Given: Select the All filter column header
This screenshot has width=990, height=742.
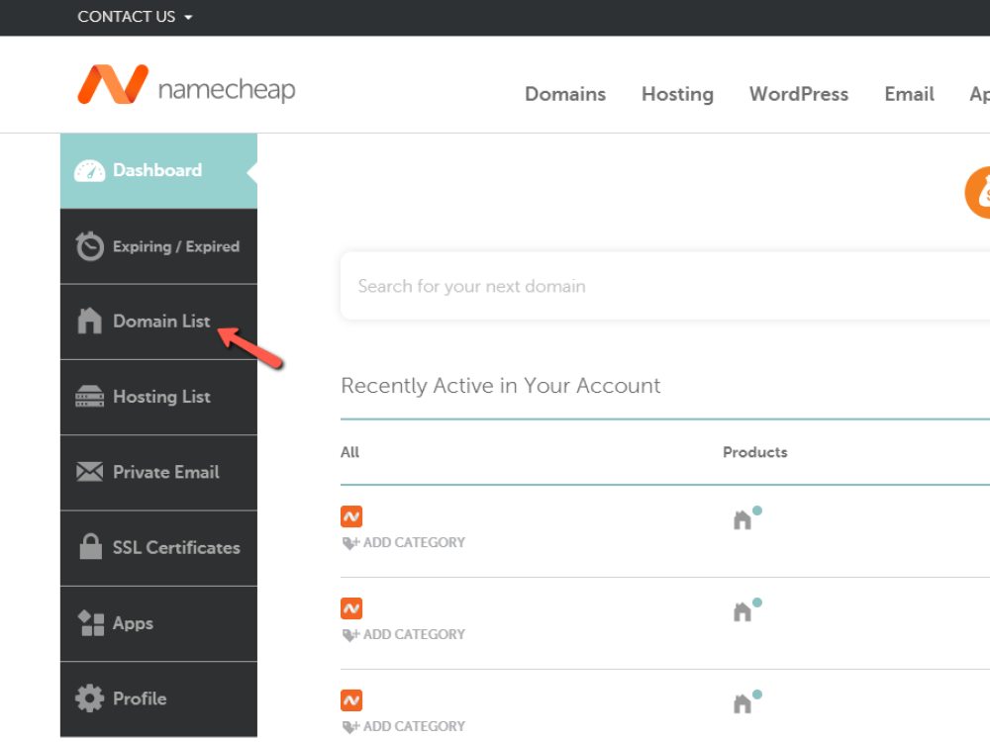Looking at the screenshot, I should tap(349, 452).
